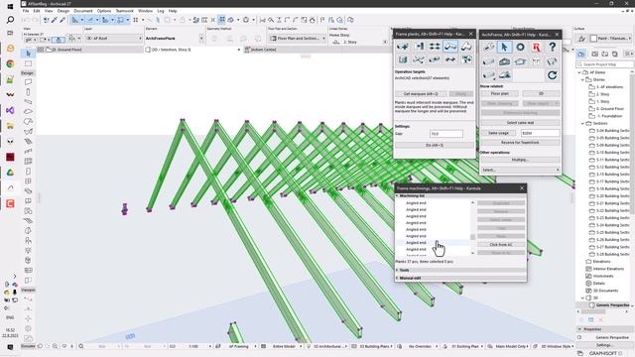635x357 pixels.
Task: Open Visual Studio from the taskbar
Action: click(10, 110)
